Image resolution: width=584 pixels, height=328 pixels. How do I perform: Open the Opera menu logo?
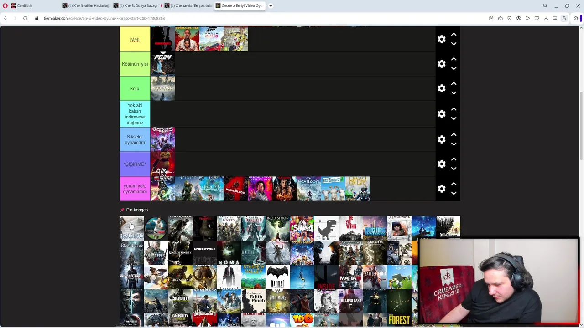coord(5,6)
